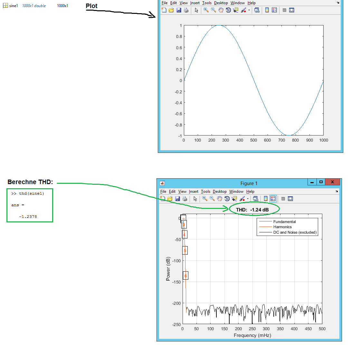351x345 pixels.
Task: Toggle Insert Colorbar in the top figure toolbar
Action: [x=267, y=10]
